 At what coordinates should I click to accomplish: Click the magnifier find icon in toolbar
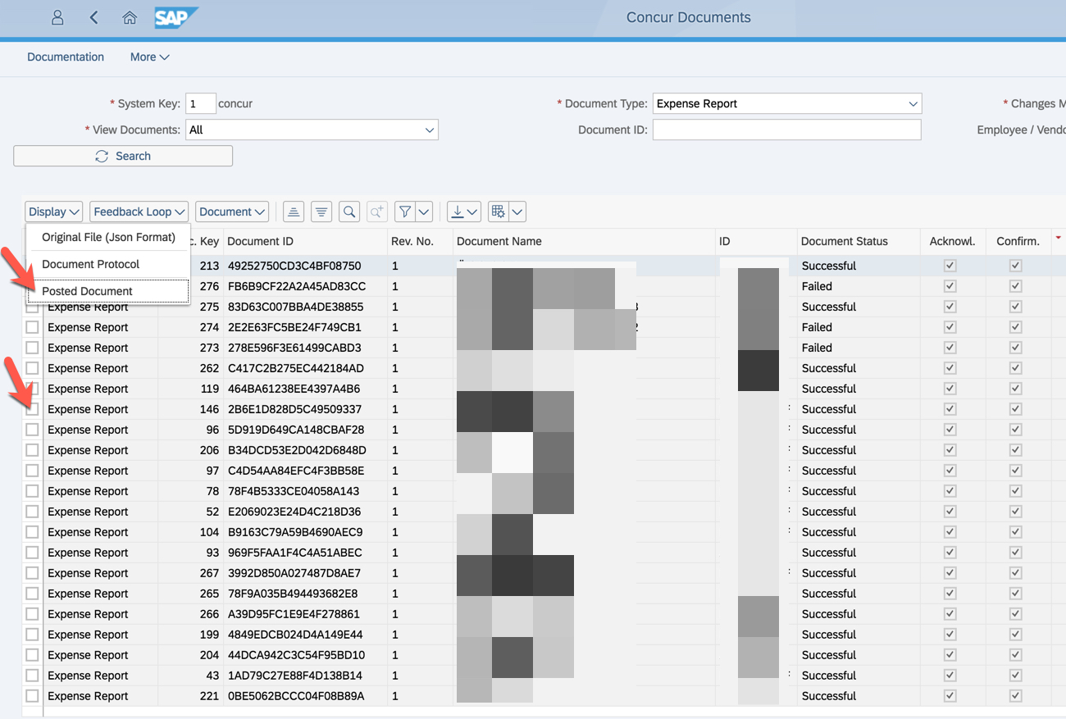tap(349, 212)
